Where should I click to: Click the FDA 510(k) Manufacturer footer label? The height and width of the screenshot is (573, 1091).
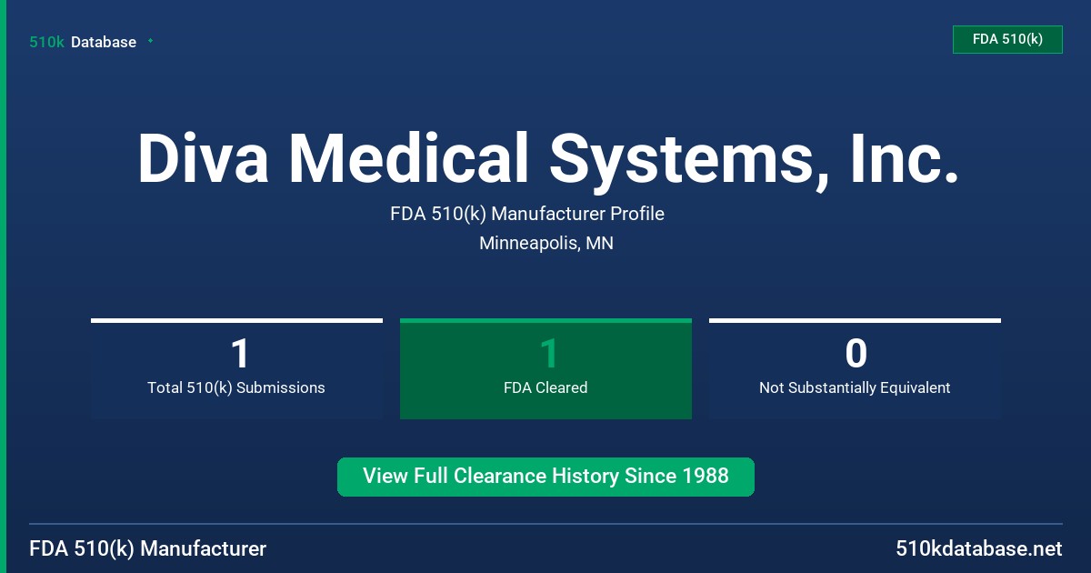point(148,548)
